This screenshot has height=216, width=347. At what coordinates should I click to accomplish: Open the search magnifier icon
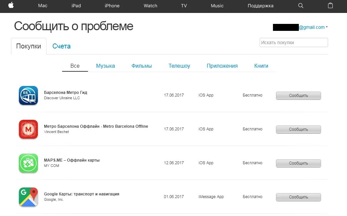point(301,6)
